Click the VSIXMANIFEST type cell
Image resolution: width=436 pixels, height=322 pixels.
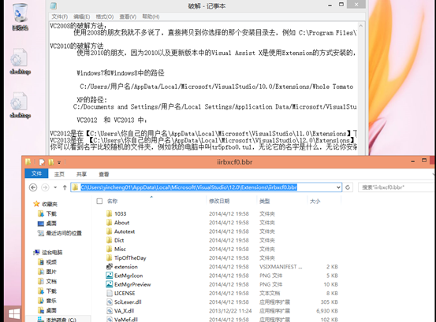[x=281, y=267]
